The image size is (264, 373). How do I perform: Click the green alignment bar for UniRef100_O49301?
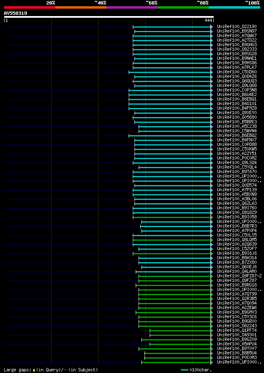180,335
